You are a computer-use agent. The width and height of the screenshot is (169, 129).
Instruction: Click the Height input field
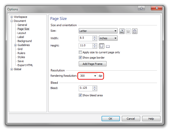(x=86, y=46)
